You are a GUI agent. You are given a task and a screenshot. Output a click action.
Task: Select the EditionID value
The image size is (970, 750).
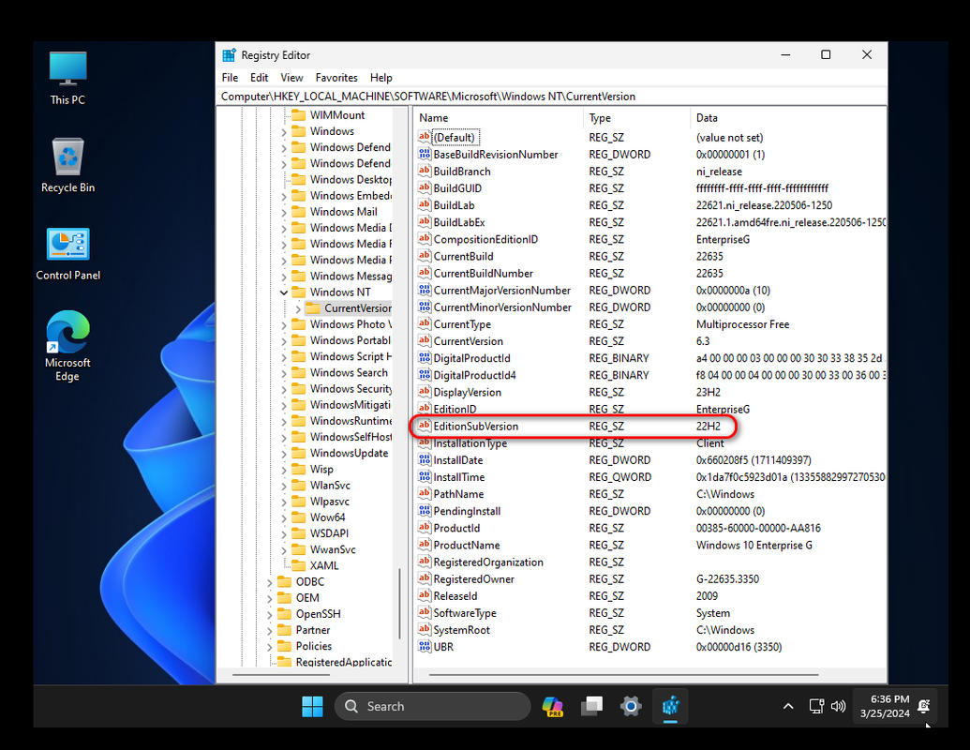coord(455,409)
